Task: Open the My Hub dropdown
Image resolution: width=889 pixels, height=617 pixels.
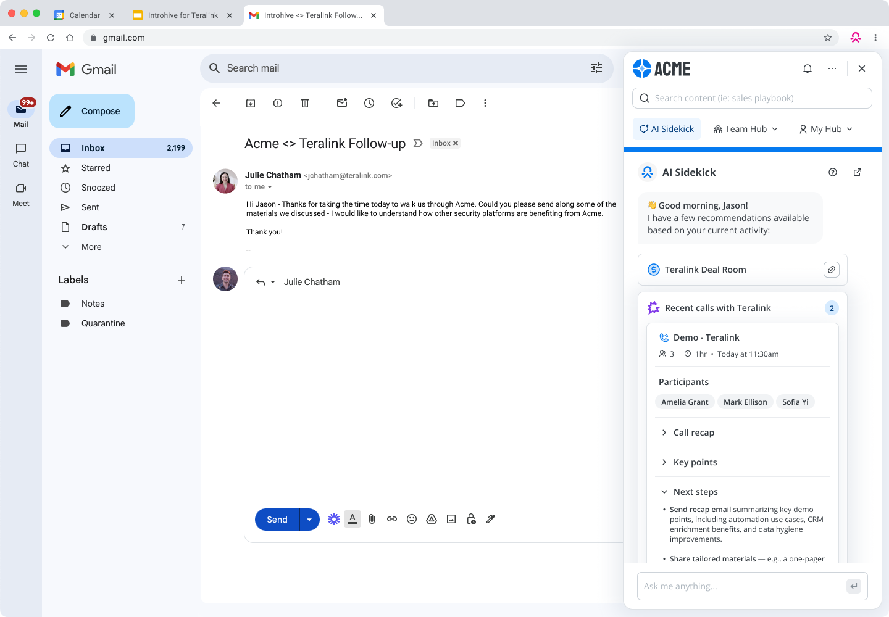Action: click(x=825, y=129)
